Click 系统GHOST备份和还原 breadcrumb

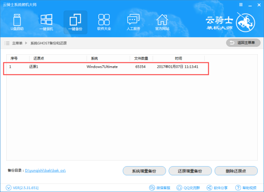click(x=49, y=43)
